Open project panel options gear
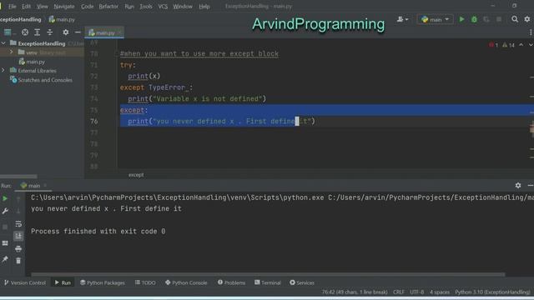 point(65,32)
